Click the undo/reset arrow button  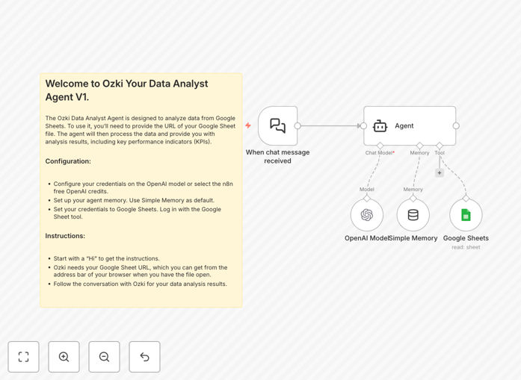144,357
